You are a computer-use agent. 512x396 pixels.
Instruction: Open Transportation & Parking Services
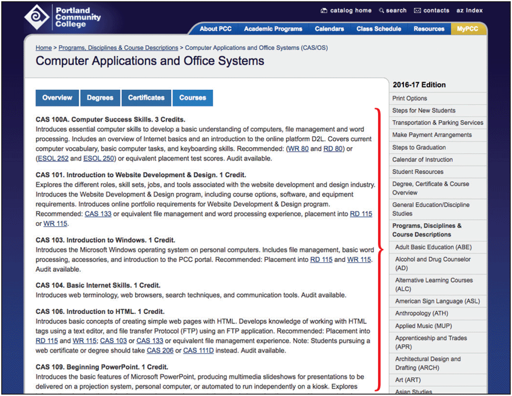(x=438, y=123)
